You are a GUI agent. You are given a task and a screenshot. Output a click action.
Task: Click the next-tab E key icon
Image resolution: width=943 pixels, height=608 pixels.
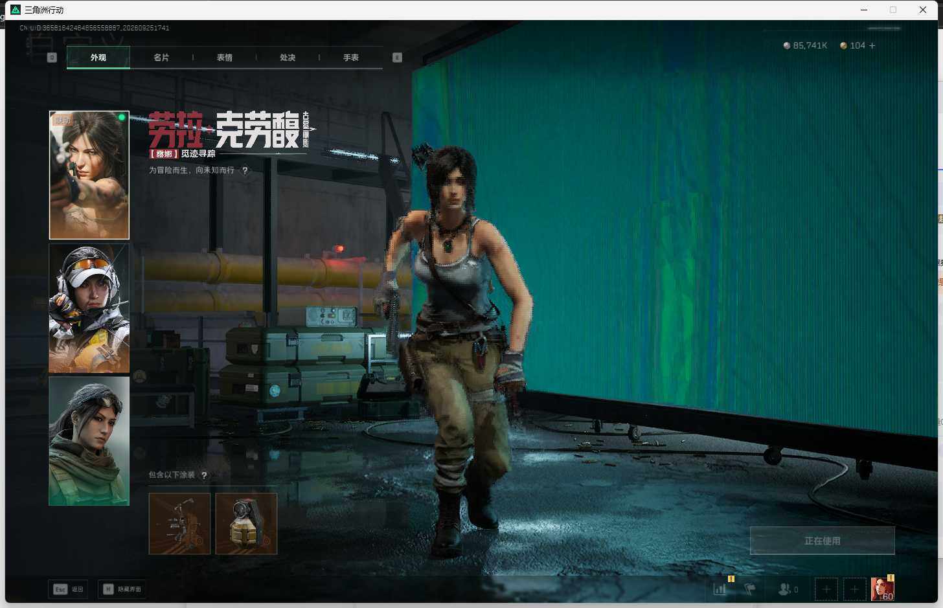pyautogui.click(x=398, y=58)
